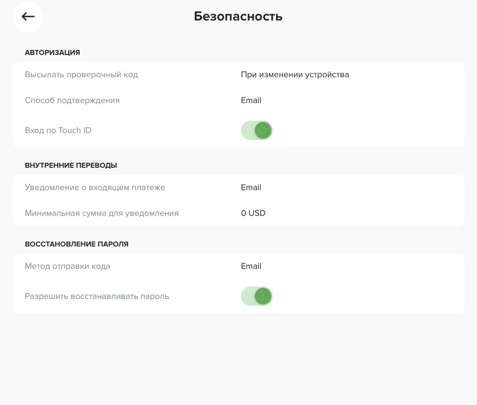Click "Уведомление о входящем платеже" row label
This screenshot has width=477, height=405.
click(x=95, y=187)
